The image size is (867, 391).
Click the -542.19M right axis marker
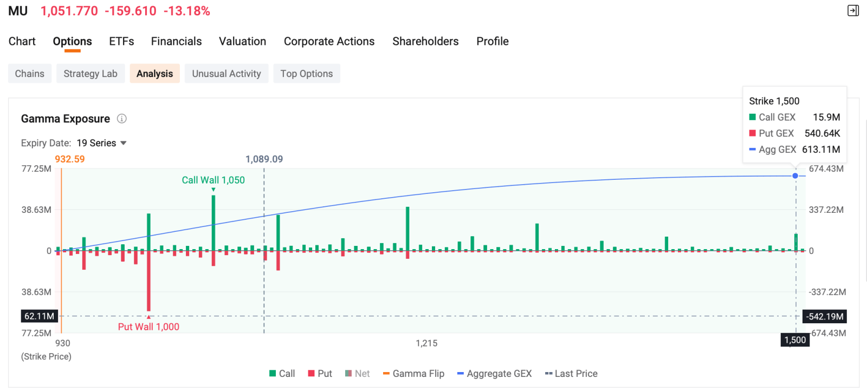click(825, 316)
